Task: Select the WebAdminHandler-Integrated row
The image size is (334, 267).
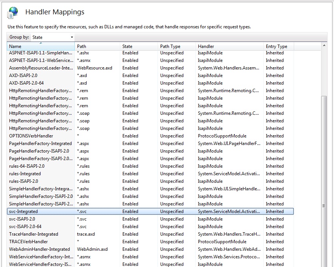Action: pos(45,249)
